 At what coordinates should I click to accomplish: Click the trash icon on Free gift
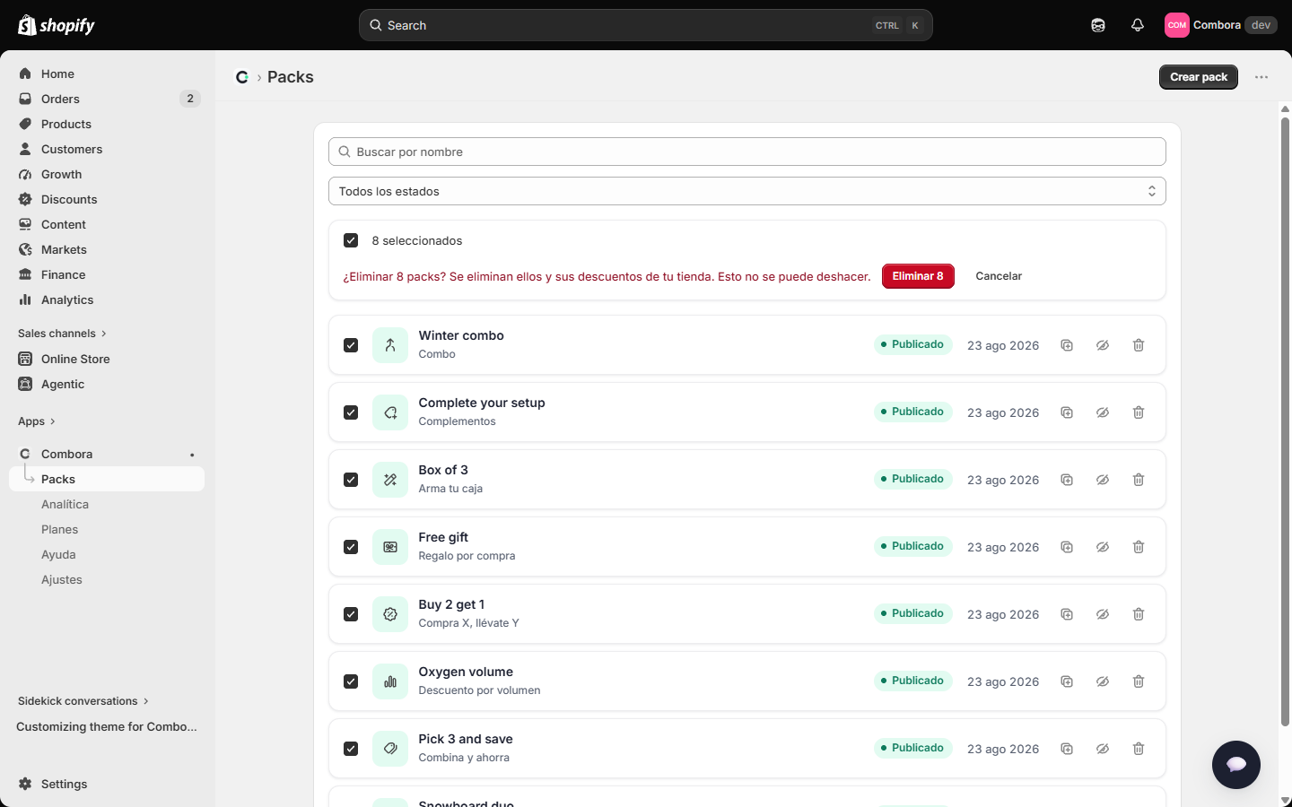pos(1139,547)
